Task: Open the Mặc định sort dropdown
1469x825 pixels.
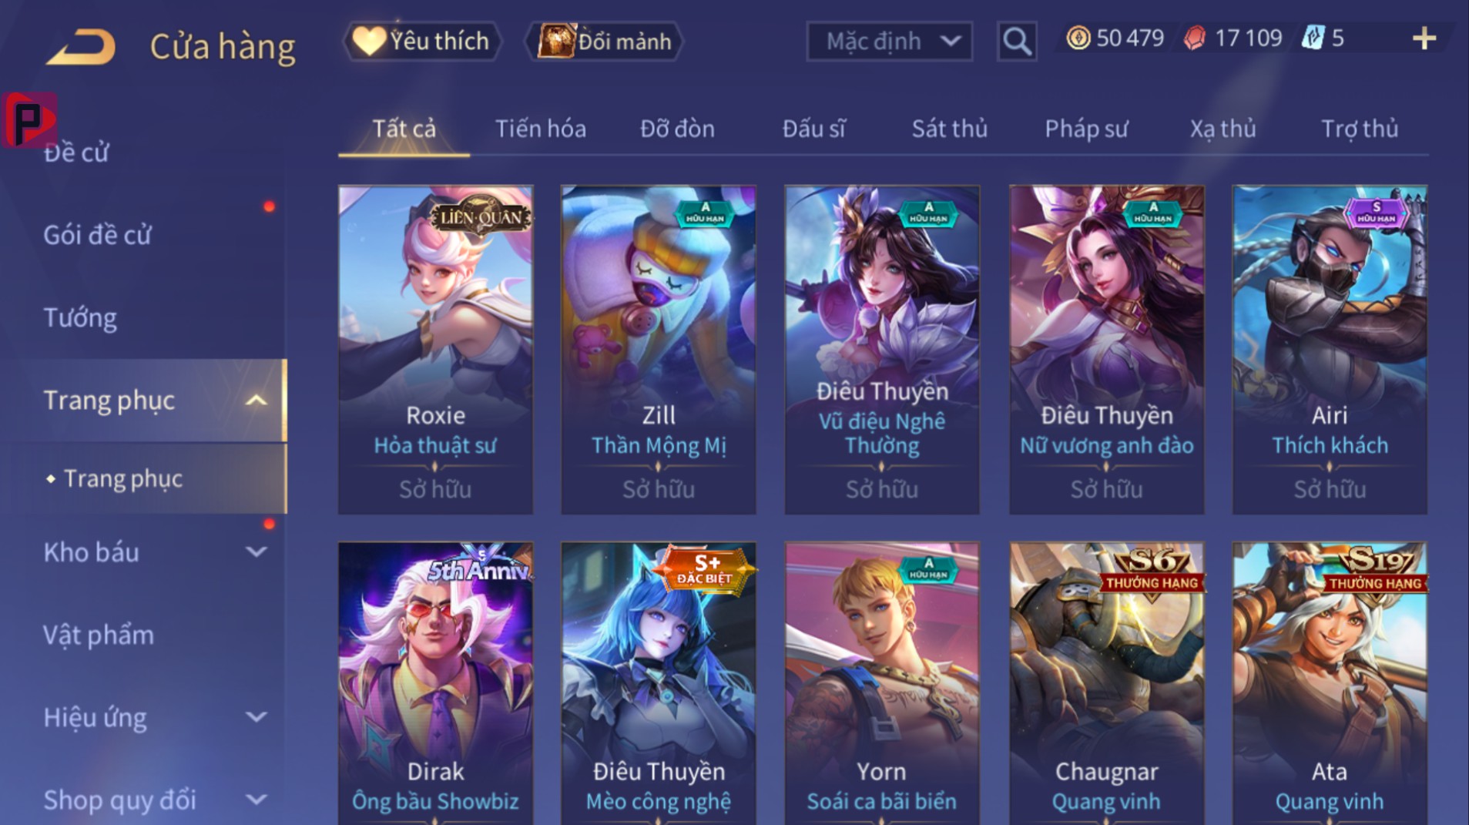Action: [889, 41]
